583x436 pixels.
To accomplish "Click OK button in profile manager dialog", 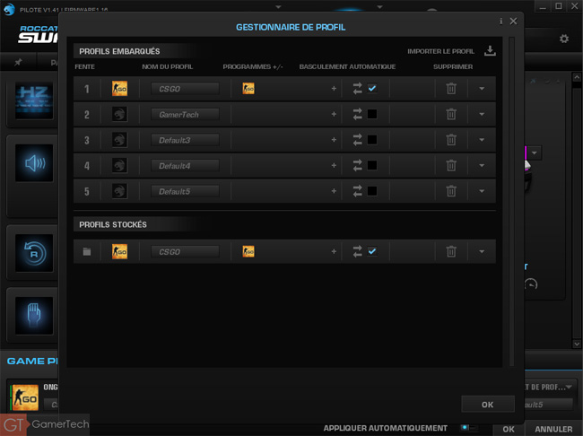I will pos(487,405).
